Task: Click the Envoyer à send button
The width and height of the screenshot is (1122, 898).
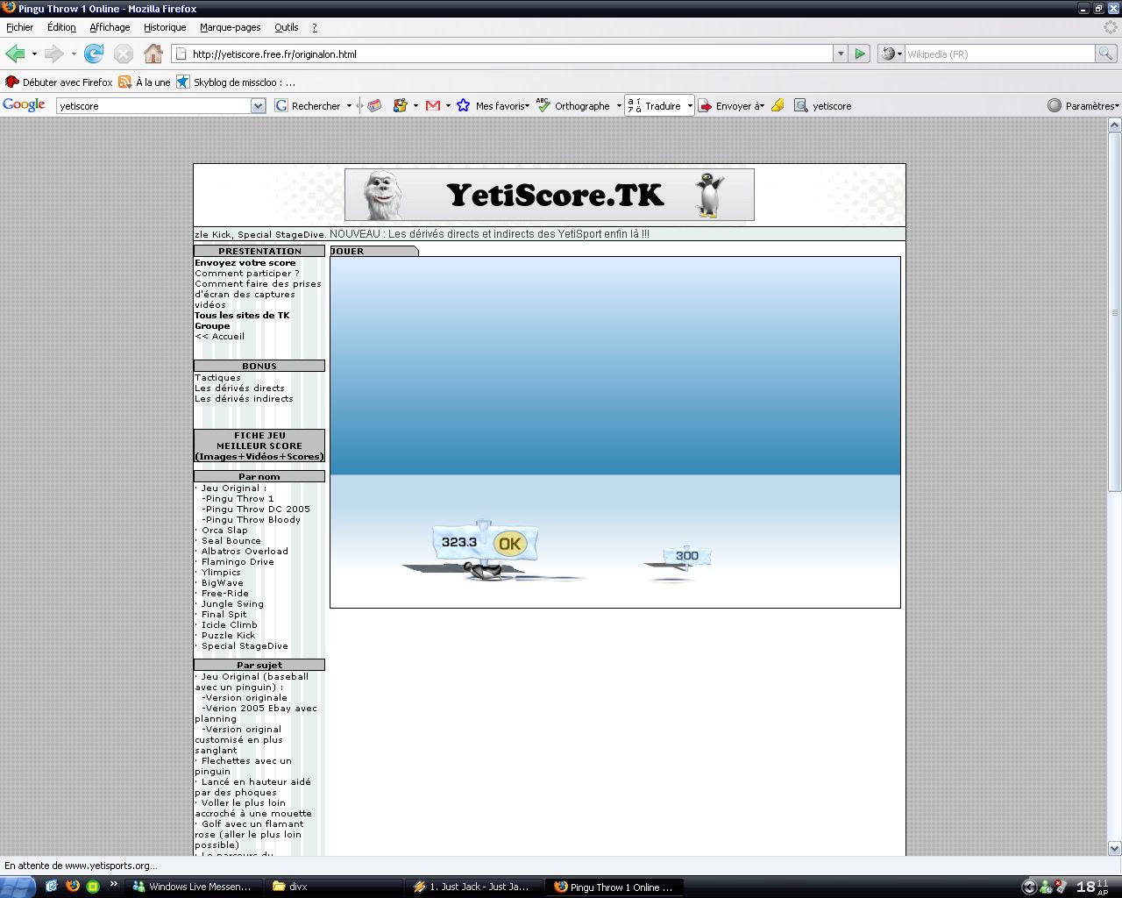Action: [731, 105]
